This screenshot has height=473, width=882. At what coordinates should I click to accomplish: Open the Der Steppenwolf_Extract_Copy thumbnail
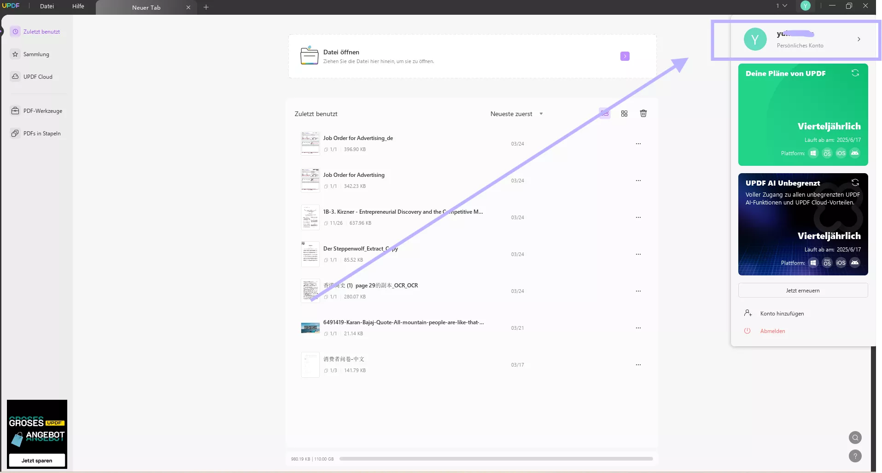tap(310, 254)
